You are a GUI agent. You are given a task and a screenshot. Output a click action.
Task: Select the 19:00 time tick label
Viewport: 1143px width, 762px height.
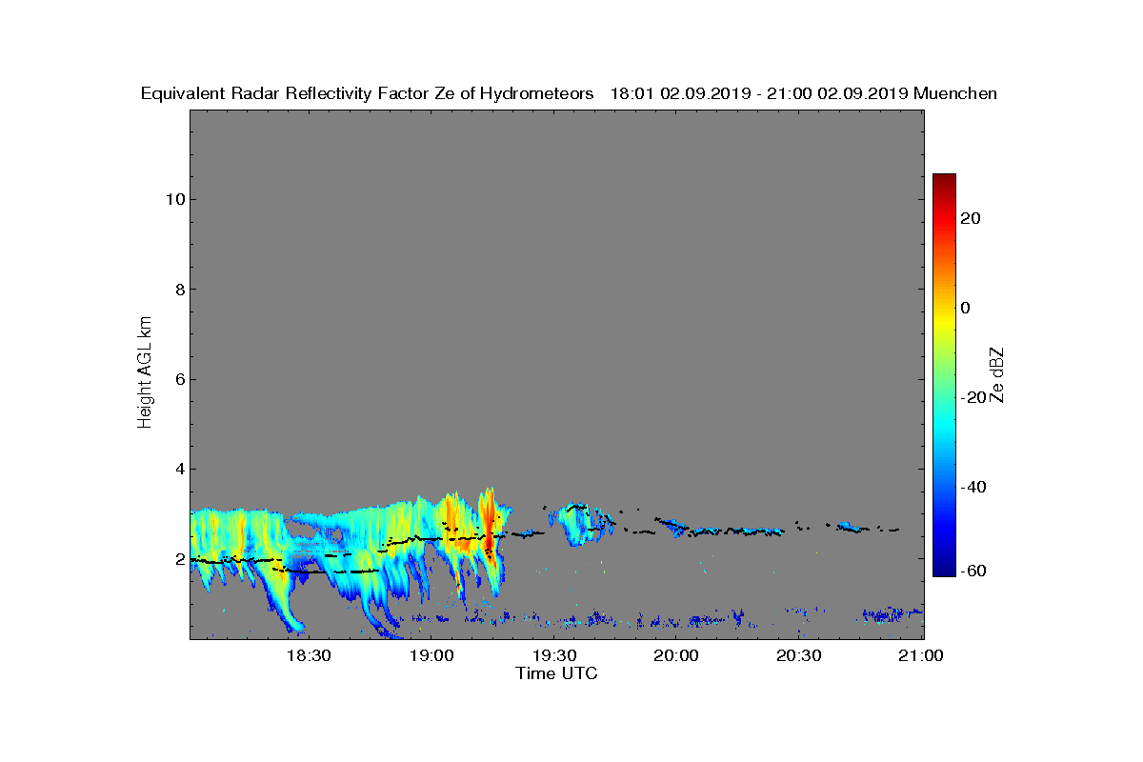431,656
